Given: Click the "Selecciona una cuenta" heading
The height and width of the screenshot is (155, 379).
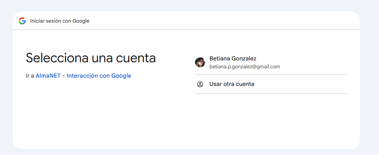Looking at the screenshot, I should pyautogui.click(x=91, y=58).
